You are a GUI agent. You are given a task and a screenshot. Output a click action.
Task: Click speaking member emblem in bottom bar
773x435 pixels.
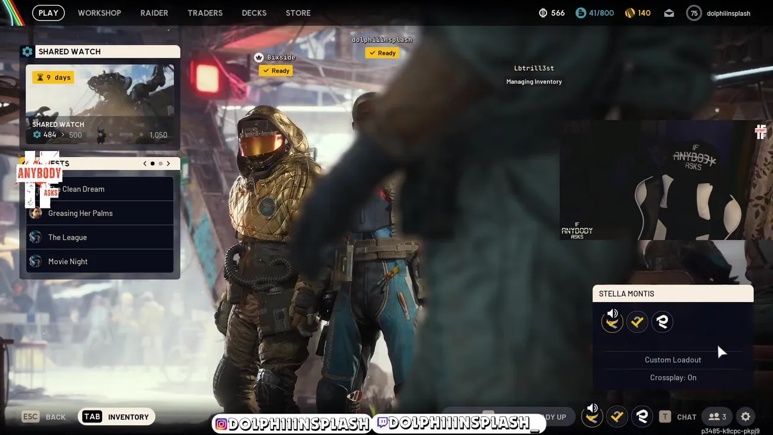pyautogui.click(x=592, y=416)
